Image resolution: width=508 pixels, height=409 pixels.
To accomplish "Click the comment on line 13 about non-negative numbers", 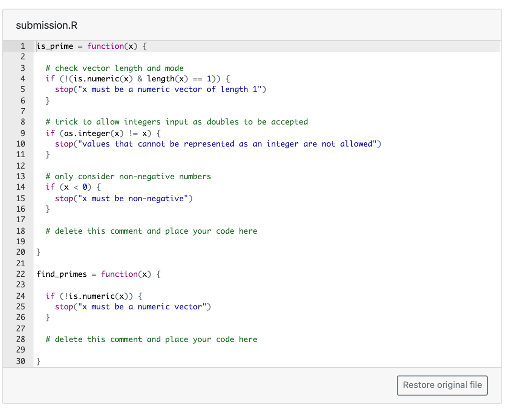I will tap(129, 176).
